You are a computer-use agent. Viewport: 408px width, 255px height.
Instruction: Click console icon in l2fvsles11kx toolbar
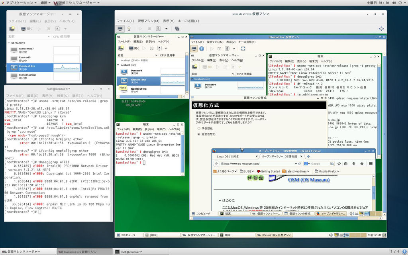point(194,49)
